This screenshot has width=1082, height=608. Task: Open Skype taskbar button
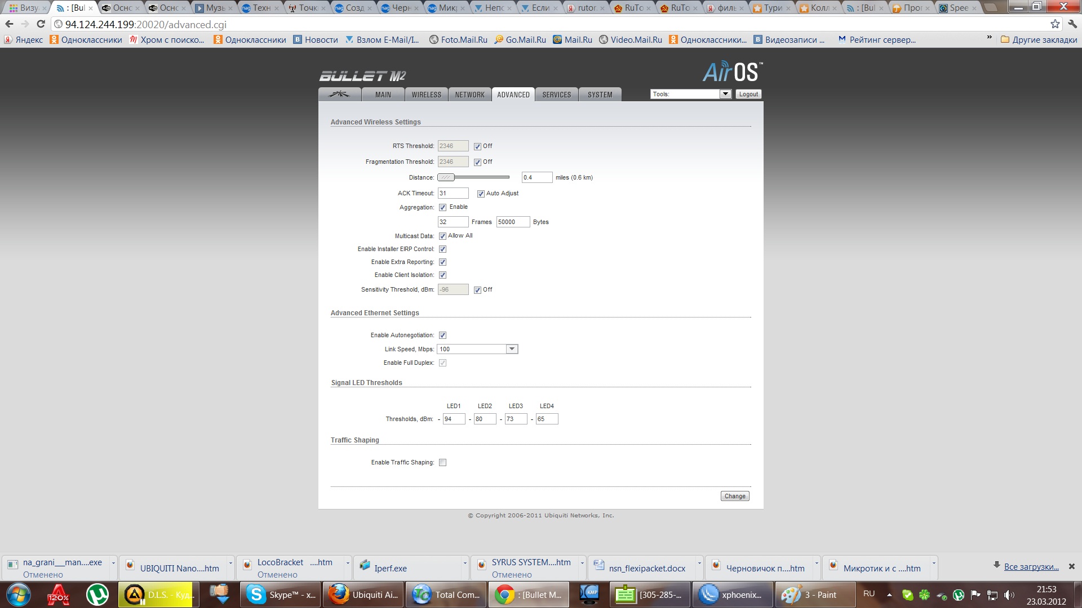pos(281,594)
